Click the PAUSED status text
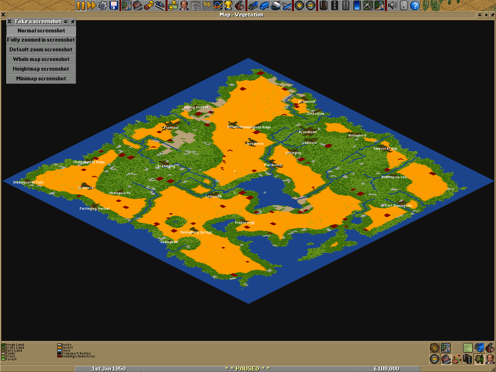 (248, 369)
